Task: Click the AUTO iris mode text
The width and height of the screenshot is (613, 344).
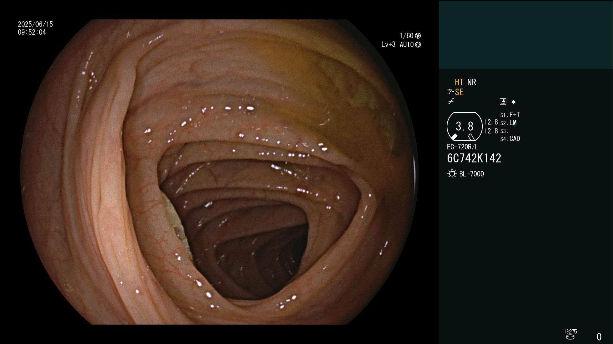Action: 407,45
